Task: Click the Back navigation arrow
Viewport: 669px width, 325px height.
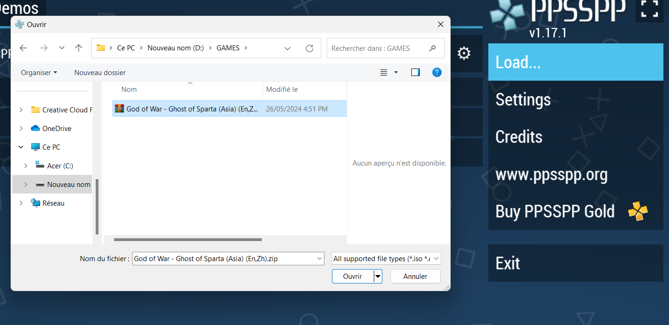Action: (23, 48)
